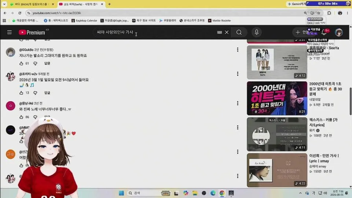Open YouTube notifications bell

324,32
